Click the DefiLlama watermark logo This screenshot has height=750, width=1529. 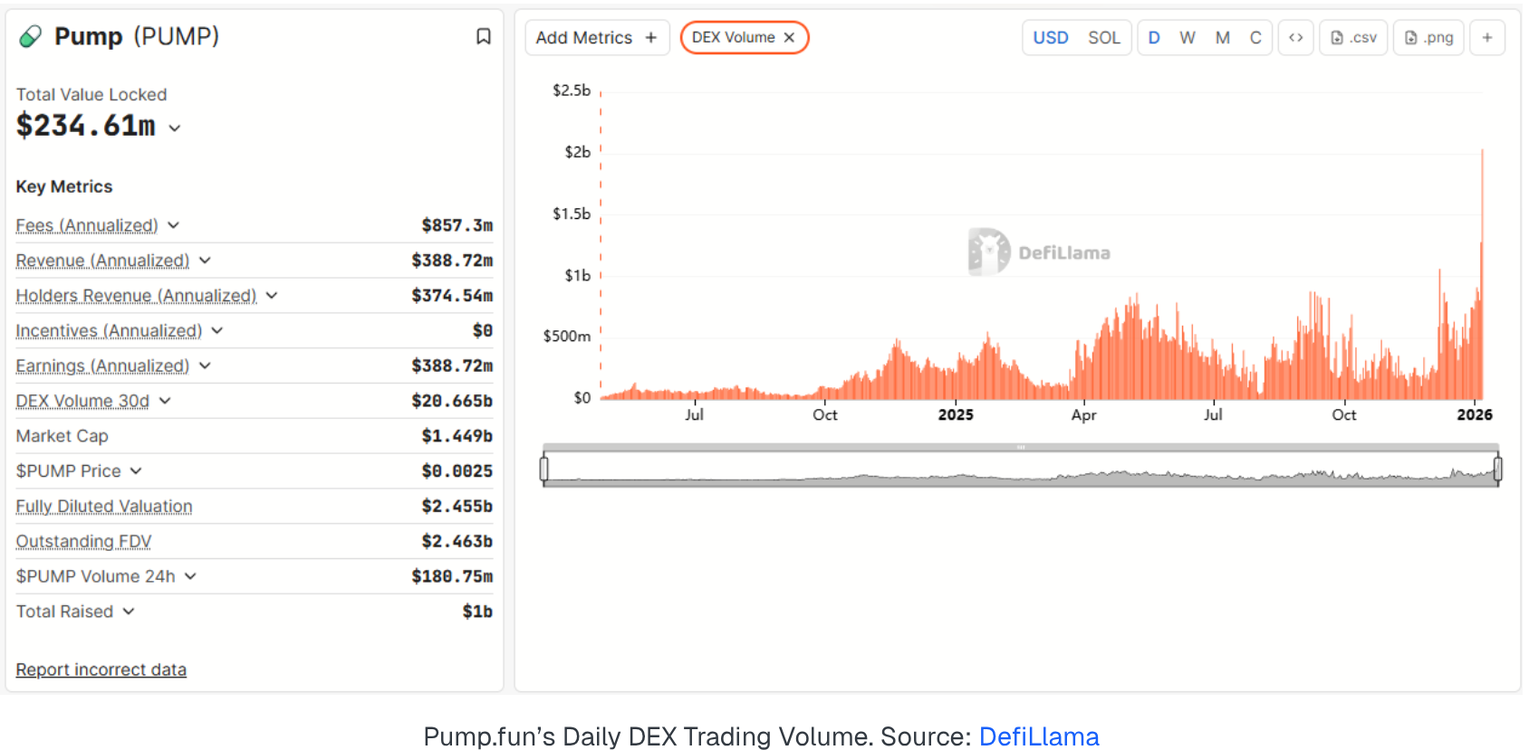tap(989, 252)
